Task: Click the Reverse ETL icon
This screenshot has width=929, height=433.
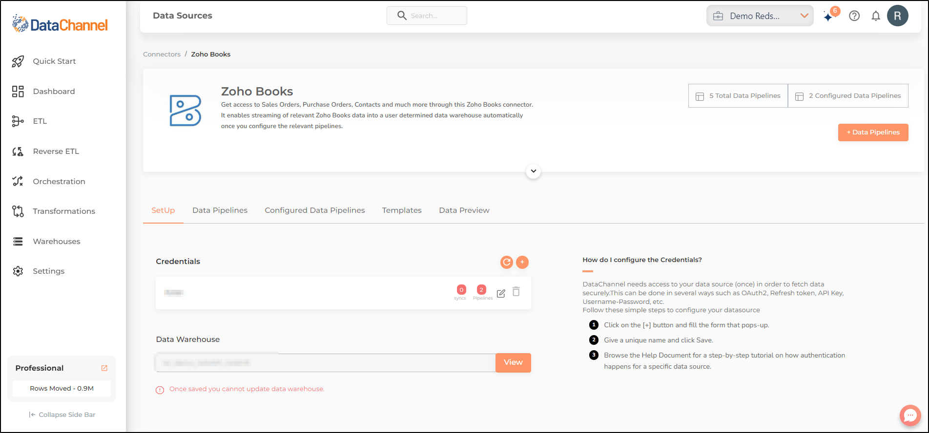Action: [18, 151]
